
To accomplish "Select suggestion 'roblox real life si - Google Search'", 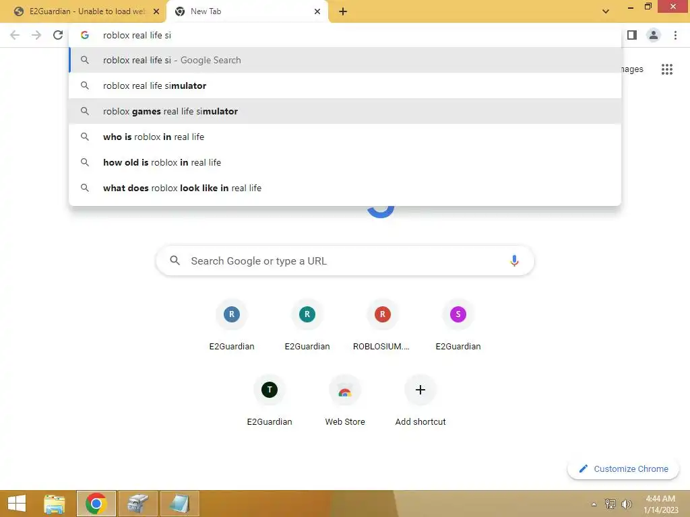I will click(x=345, y=60).
